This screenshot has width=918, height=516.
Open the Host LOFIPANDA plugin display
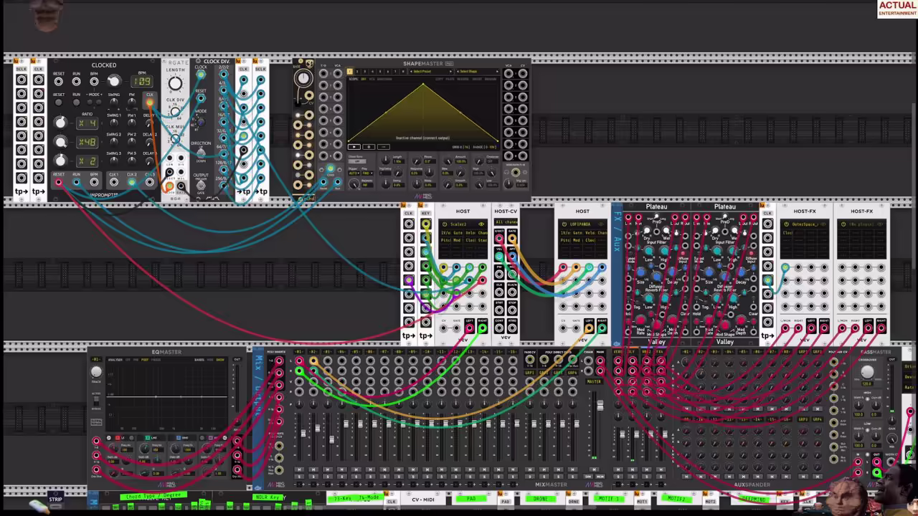pos(582,239)
